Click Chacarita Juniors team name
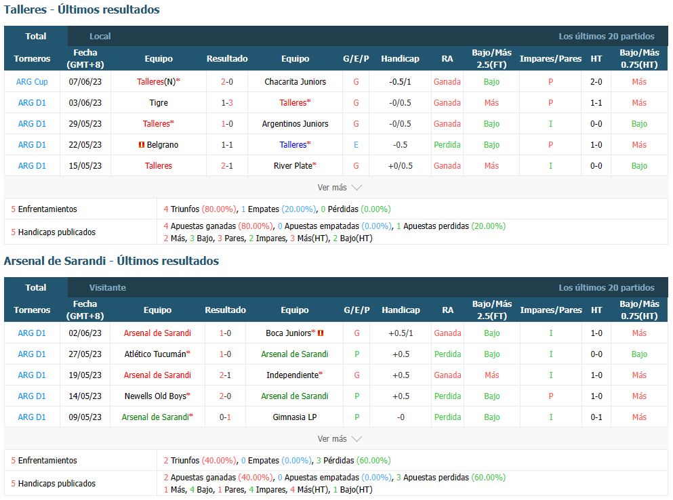 click(x=295, y=81)
